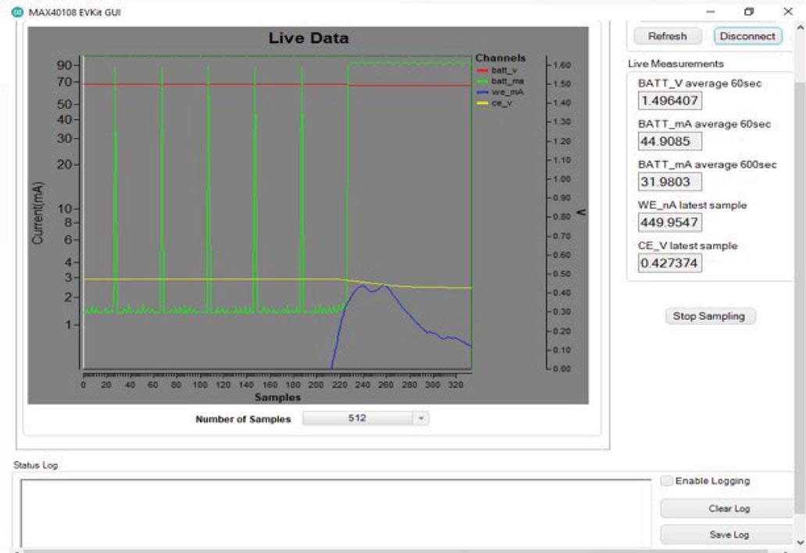The image size is (806, 553).
Task: Click the CE_V latest sample field
Action: 669,263
